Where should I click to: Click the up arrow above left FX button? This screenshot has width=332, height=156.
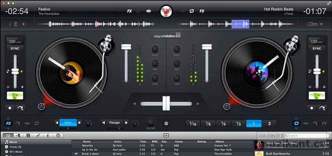(x=9, y=118)
